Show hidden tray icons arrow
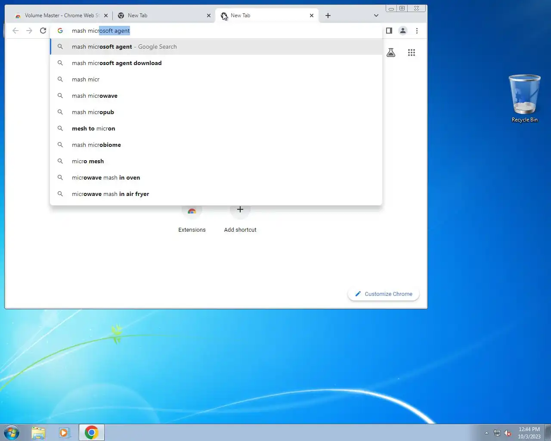This screenshot has height=441, width=551. (486, 433)
